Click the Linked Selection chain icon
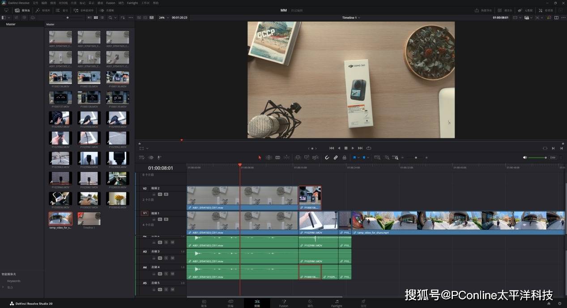 tap(336, 158)
